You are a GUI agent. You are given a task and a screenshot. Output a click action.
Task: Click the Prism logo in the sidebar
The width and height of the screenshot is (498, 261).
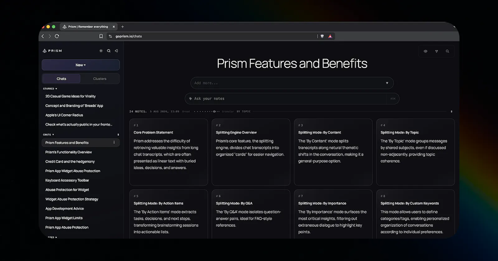pyautogui.click(x=52, y=51)
